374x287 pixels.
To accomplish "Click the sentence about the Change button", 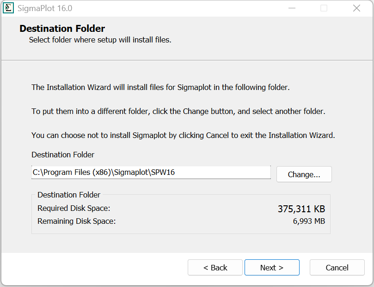I will (178, 111).
